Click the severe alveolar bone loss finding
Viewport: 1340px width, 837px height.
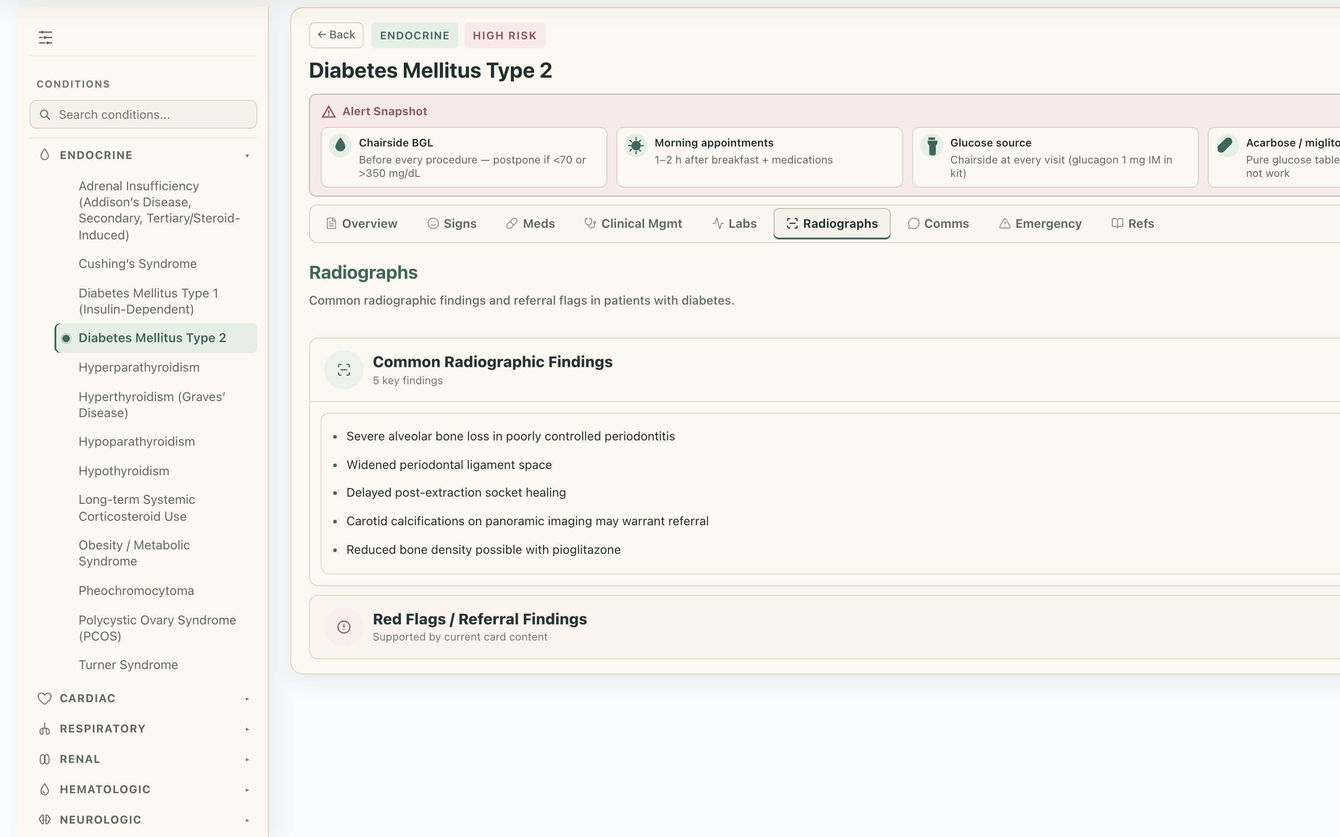(511, 436)
